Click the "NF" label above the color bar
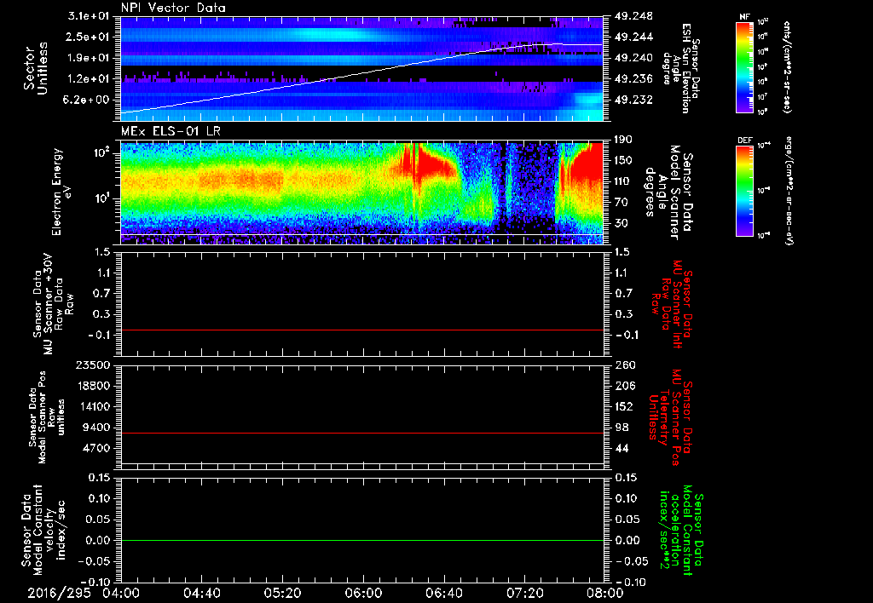873x603 pixels. click(744, 17)
